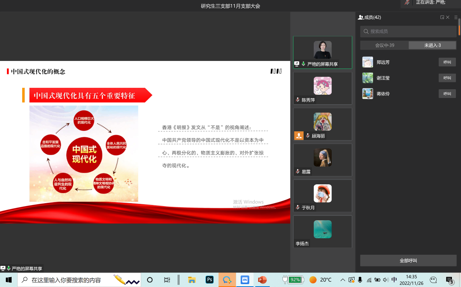Expand the hidden system tray icons
The width and height of the screenshot is (461, 287).
pyautogui.click(x=342, y=280)
